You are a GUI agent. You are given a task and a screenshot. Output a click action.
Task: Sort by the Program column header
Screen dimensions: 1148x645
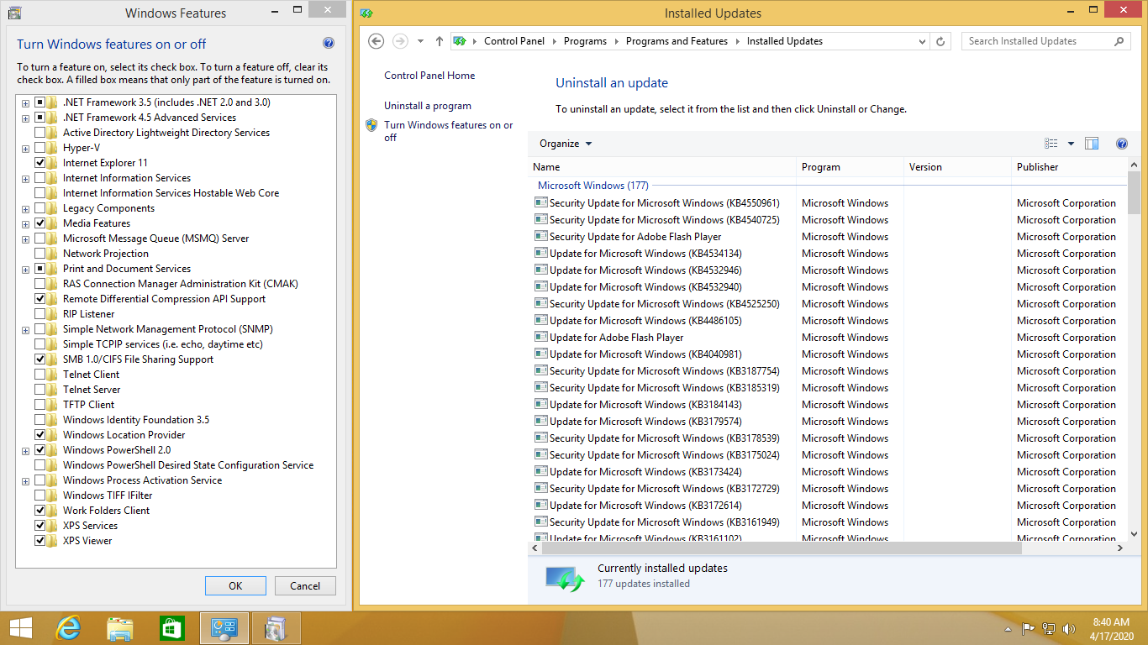850,167
